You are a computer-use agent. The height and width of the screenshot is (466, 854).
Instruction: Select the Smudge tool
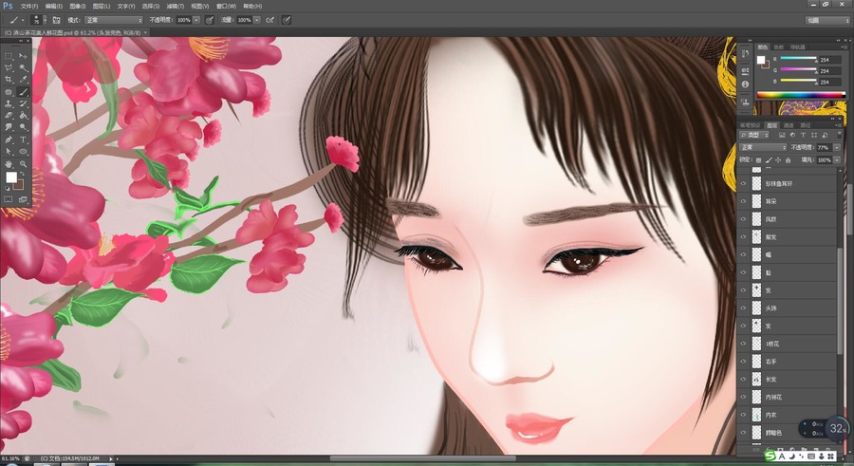9,127
